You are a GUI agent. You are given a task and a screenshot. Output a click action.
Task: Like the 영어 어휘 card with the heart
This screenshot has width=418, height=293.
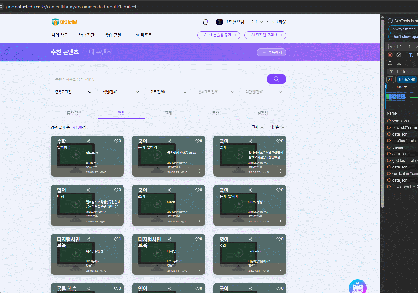tap(117, 190)
